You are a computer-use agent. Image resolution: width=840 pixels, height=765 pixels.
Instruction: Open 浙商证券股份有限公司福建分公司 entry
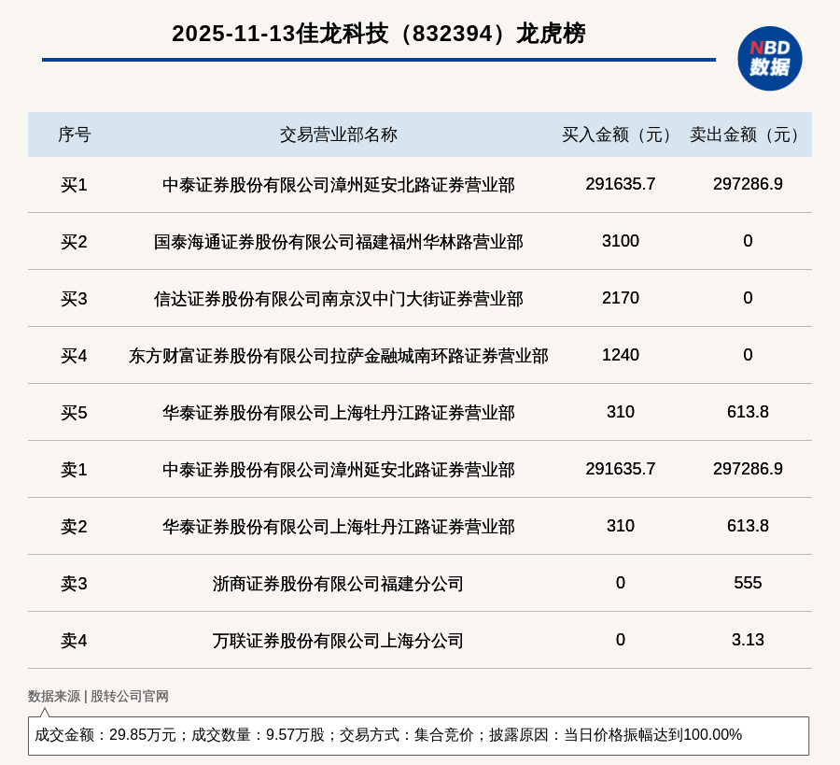point(338,584)
